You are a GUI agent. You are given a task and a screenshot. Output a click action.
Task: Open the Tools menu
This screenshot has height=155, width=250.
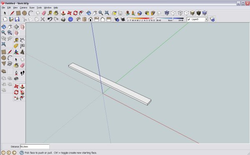pyautogui.click(x=39, y=7)
